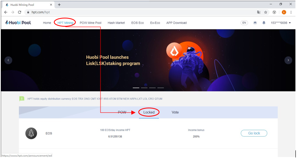The height and width of the screenshot is (159, 297).
Task: Select fourth banner slide indicator
Action: coord(160,88)
